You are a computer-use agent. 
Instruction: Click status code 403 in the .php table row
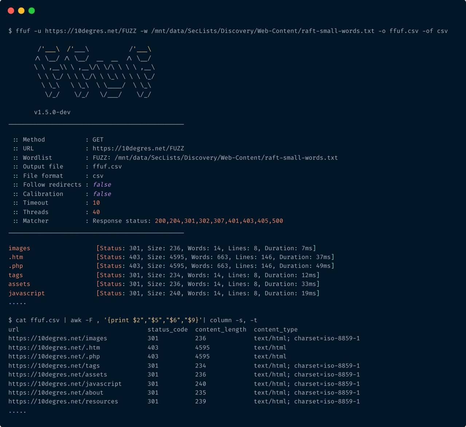153,356
